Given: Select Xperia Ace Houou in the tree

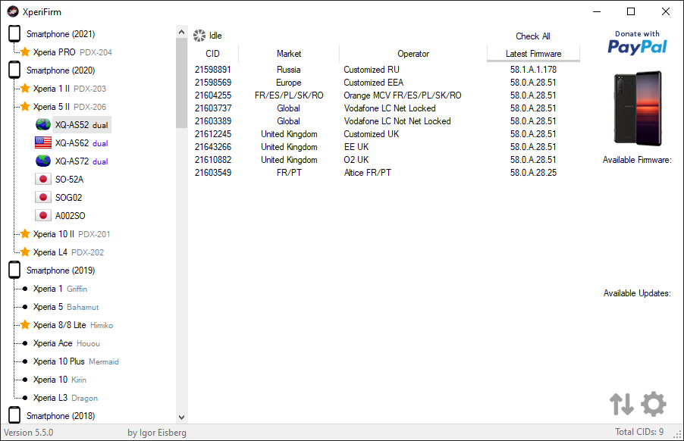Looking at the screenshot, I should (66, 343).
